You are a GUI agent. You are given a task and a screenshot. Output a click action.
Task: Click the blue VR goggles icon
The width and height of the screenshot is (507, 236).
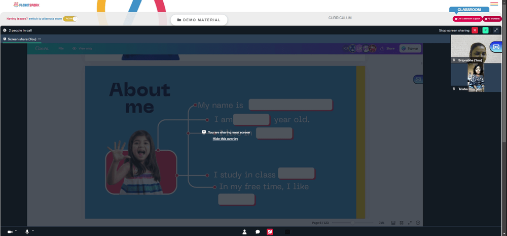496,47
